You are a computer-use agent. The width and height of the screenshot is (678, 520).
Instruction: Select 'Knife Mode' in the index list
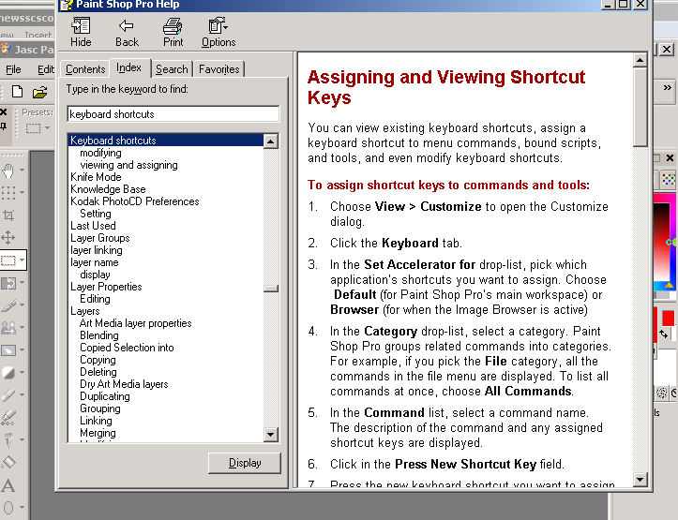pyautogui.click(x=96, y=177)
